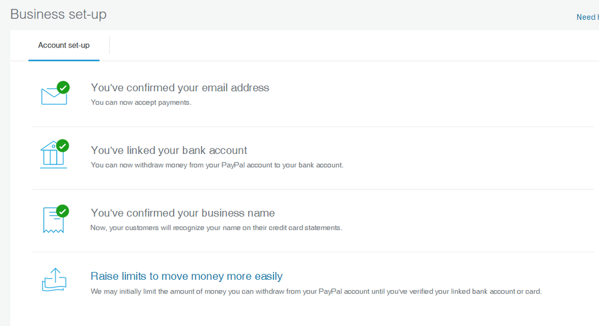The height and width of the screenshot is (326, 599).
Task: Click the upload raise limits icon
Action: [x=53, y=280]
